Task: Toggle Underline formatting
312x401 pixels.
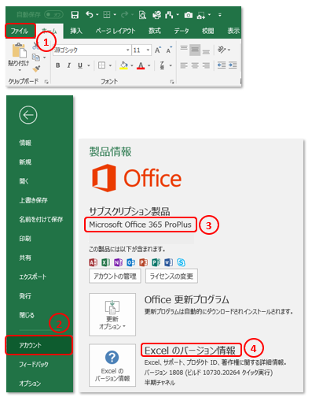Action: coord(80,65)
